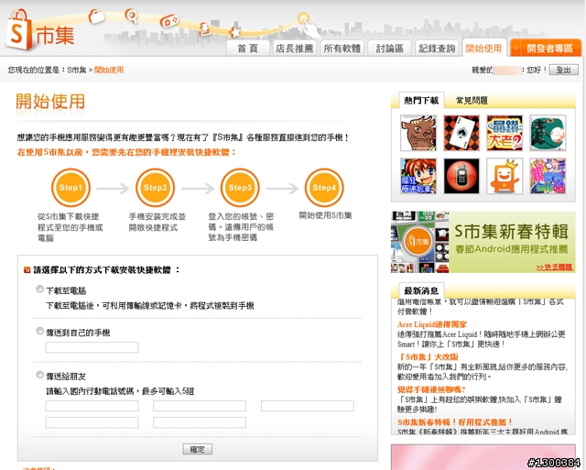Click the Step4 circle icon

click(324, 188)
